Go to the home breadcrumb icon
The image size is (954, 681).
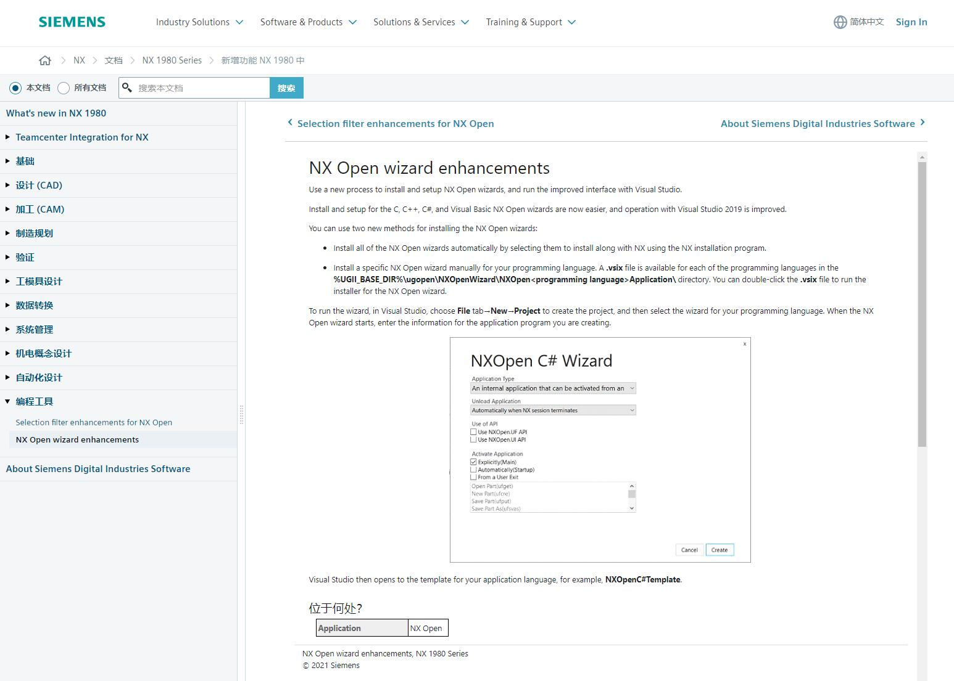[45, 60]
